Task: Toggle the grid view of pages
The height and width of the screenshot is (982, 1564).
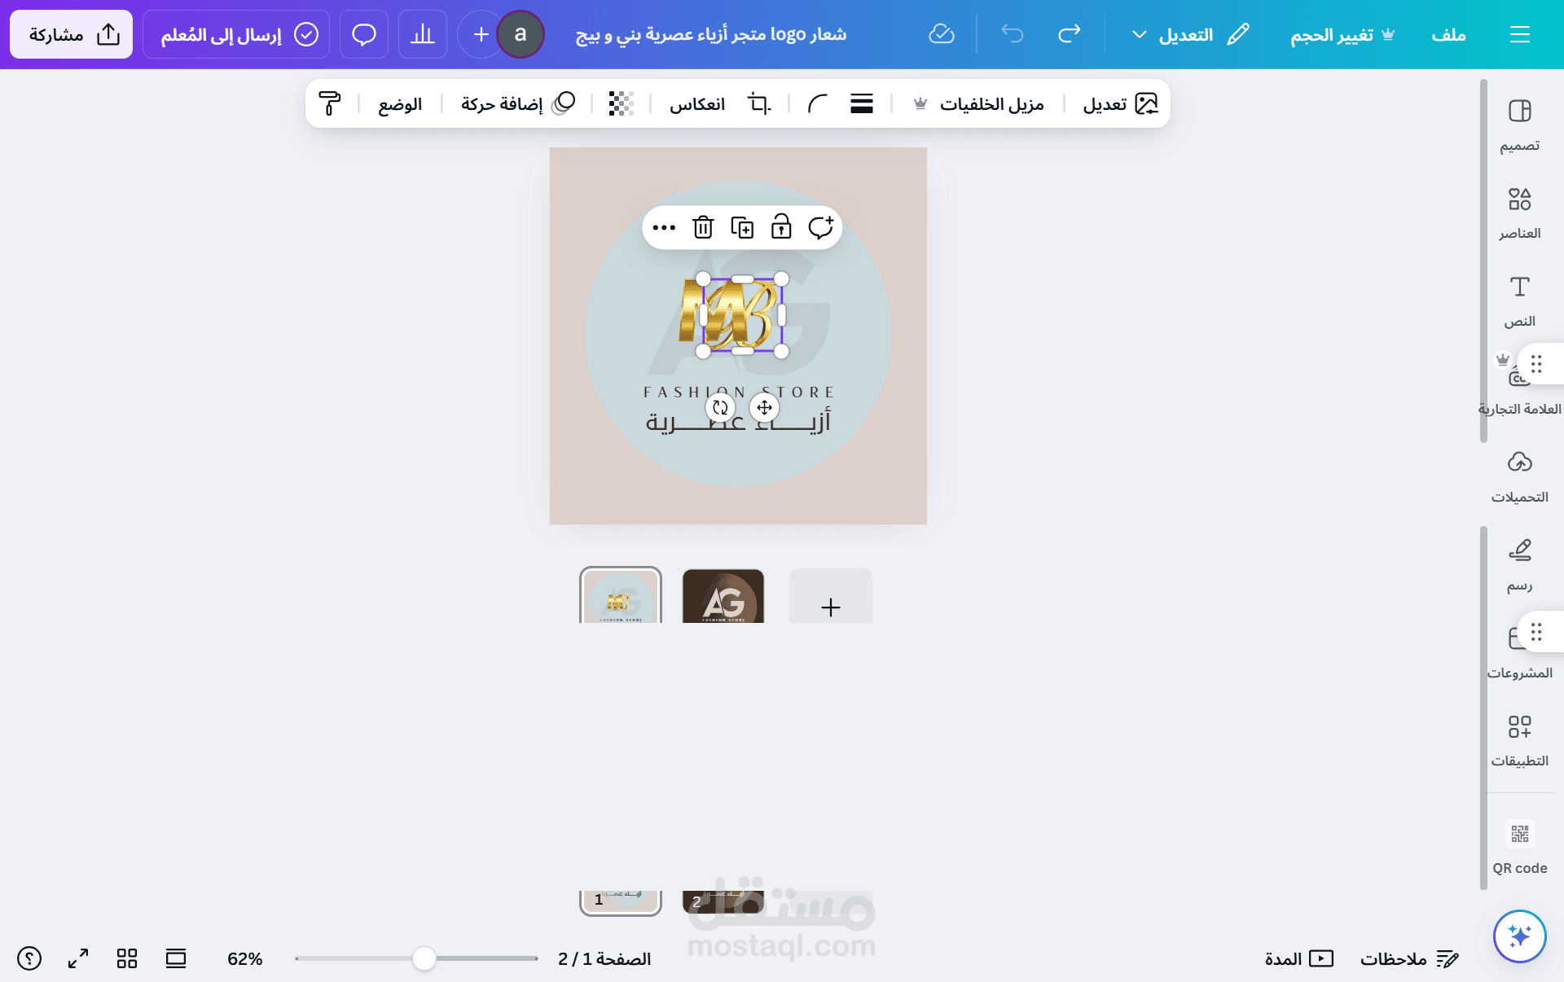Action: (127, 958)
